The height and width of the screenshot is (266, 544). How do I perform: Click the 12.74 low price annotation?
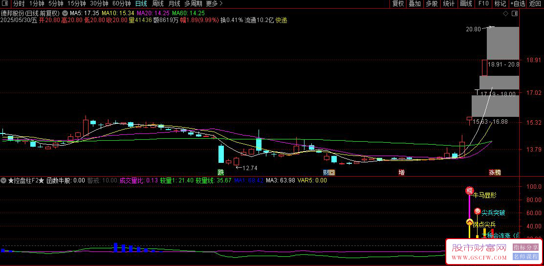pos(250,168)
